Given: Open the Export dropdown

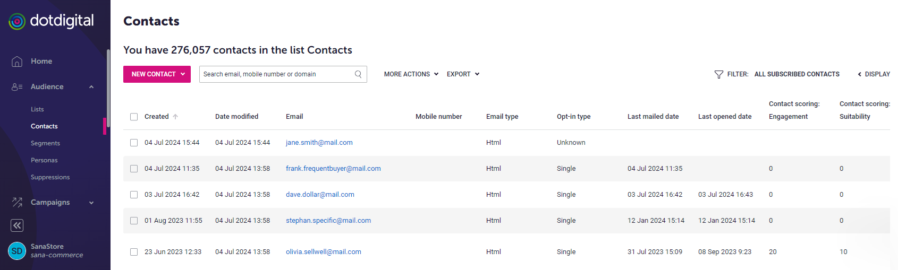Looking at the screenshot, I should pos(463,74).
